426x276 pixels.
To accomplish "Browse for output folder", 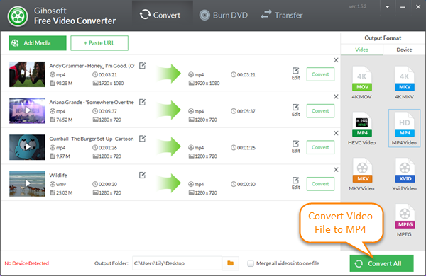I will click(x=230, y=263).
